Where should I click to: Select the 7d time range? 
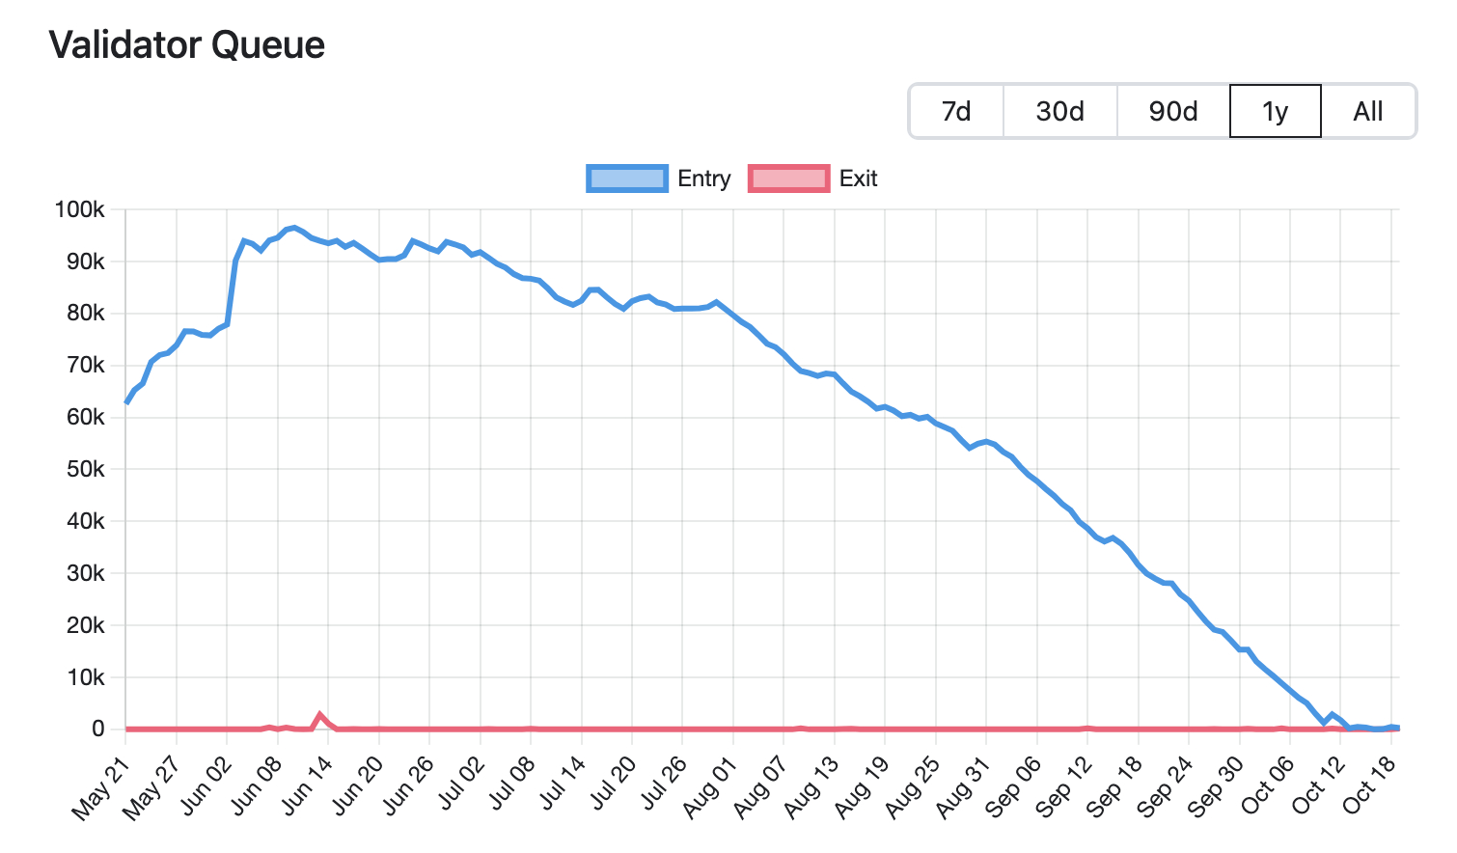[x=956, y=111]
